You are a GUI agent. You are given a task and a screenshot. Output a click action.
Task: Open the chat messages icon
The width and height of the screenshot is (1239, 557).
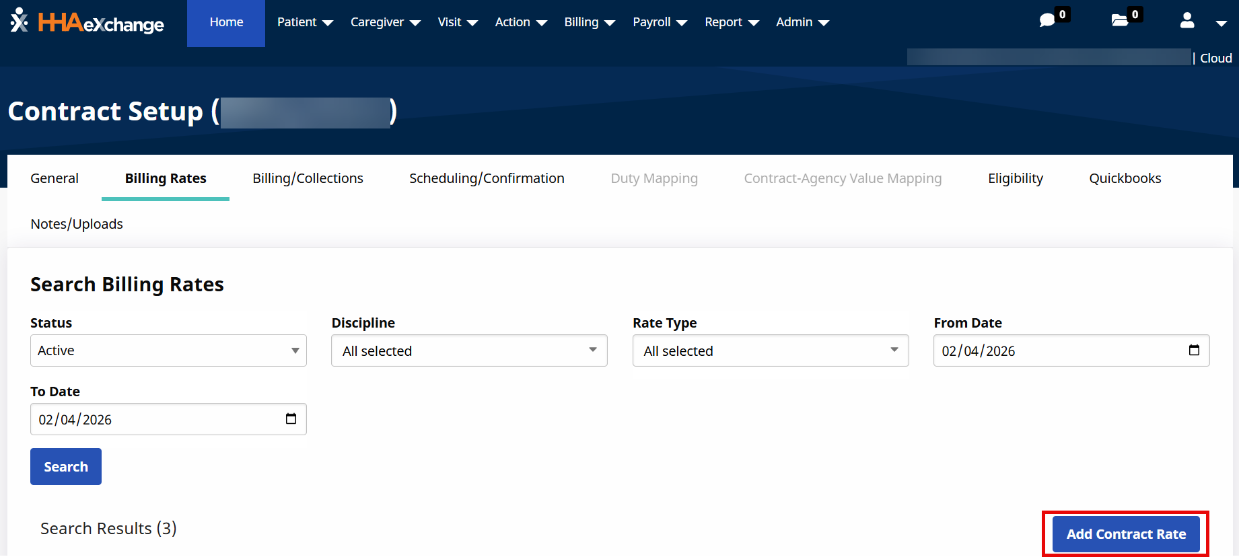[x=1047, y=21]
